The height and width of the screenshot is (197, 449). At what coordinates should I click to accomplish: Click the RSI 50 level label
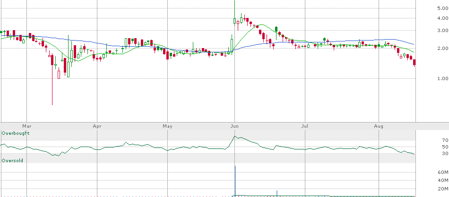[445, 147]
